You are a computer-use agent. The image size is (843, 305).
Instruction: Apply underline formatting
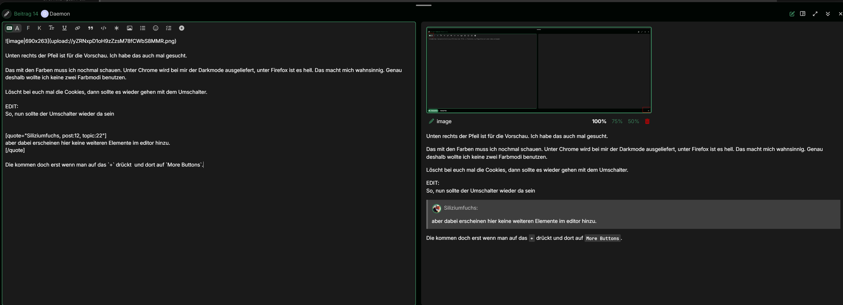(65, 28)
